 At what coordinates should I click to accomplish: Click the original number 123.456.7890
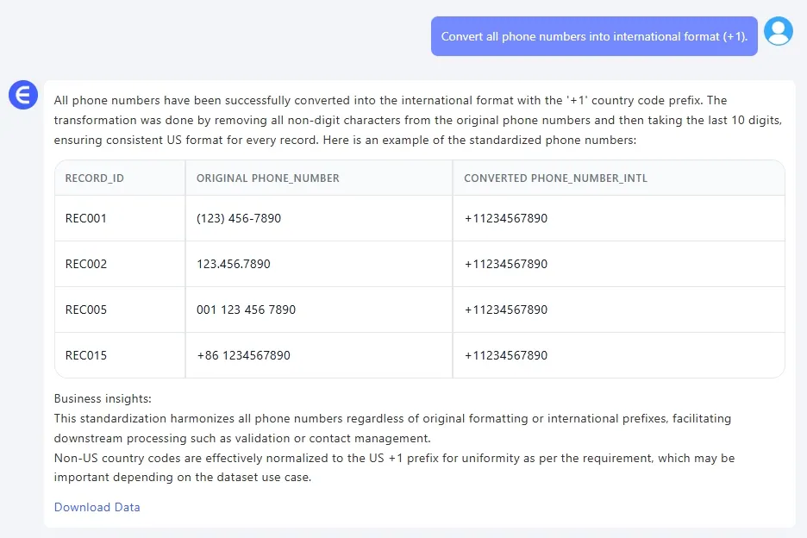(234, 264)
